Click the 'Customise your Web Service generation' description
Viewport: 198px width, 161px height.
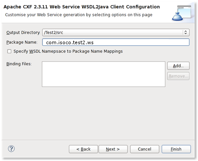coord(79,15)
